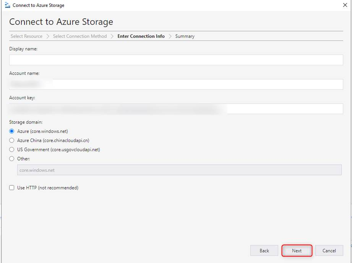Go to the Select Resource step
Screen dimensions: 352x263
26,36
